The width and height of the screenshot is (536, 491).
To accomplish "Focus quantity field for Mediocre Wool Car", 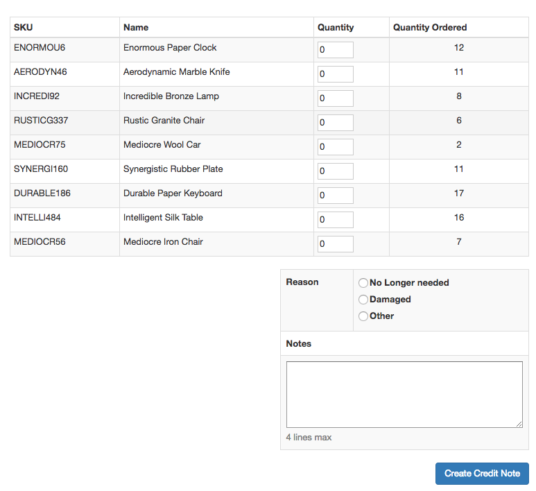I will (x=336, y=147).
